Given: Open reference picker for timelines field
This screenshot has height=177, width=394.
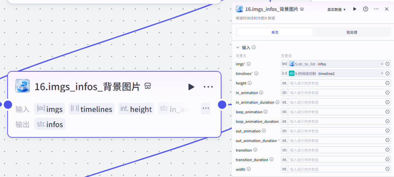Looking at the screenshot, I should coord(387,74).
